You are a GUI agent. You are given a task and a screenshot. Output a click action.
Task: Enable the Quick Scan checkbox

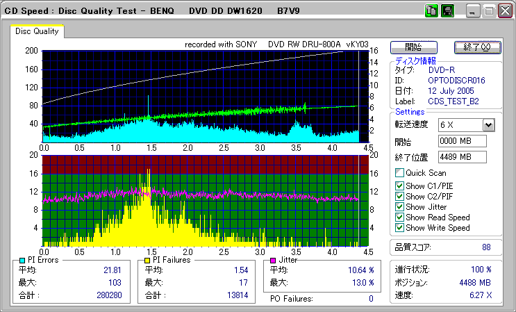tap(399, 173)
